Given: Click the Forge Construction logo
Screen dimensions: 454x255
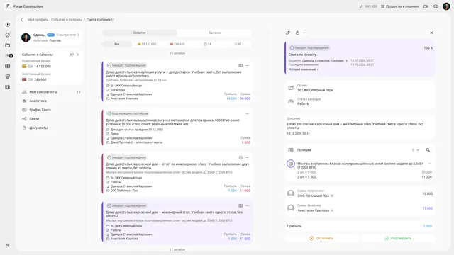Looking at the screenshot, I should (x=8, y=6).
